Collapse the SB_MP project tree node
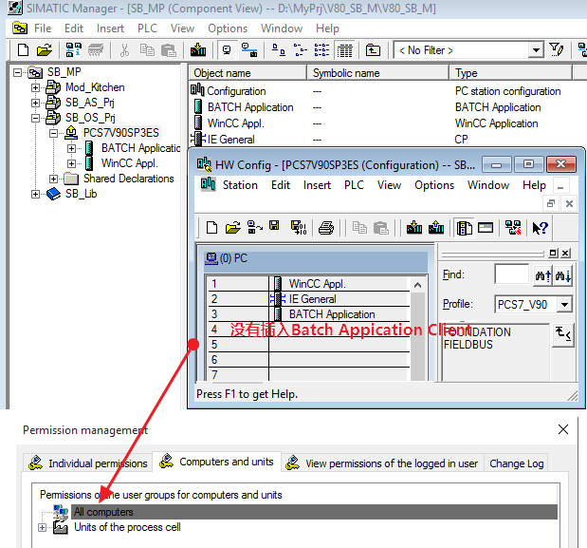This screenshot has height=548, width=587. click(18, 72)
